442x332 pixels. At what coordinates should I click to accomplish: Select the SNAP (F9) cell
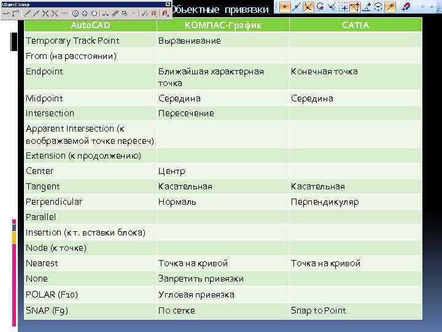tap(90, 310)
